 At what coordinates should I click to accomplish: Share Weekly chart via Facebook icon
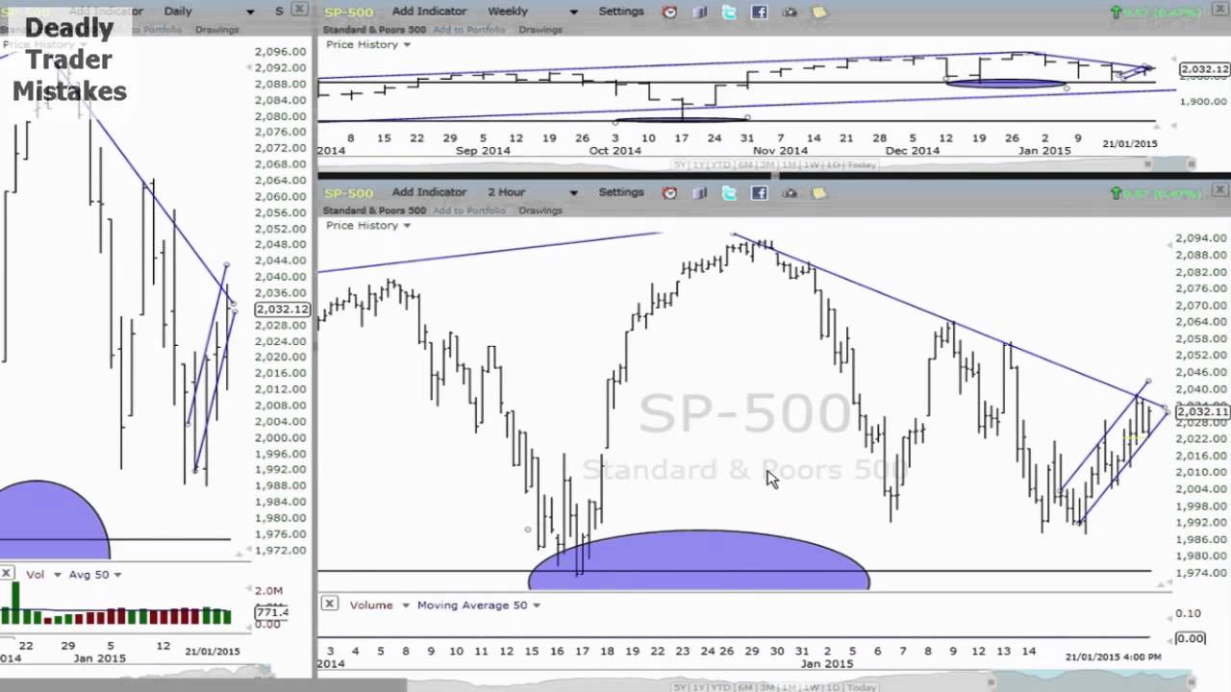tap(759, 12)
